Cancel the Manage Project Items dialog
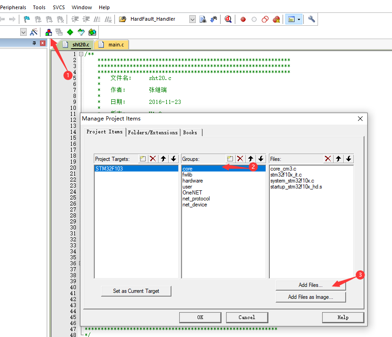 tap(247, 318)
